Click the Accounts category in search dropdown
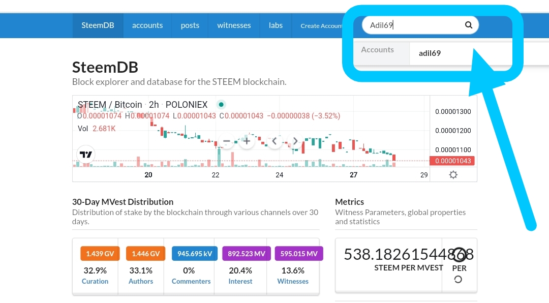This screenshot has width=549, height=303. point(377,50)
